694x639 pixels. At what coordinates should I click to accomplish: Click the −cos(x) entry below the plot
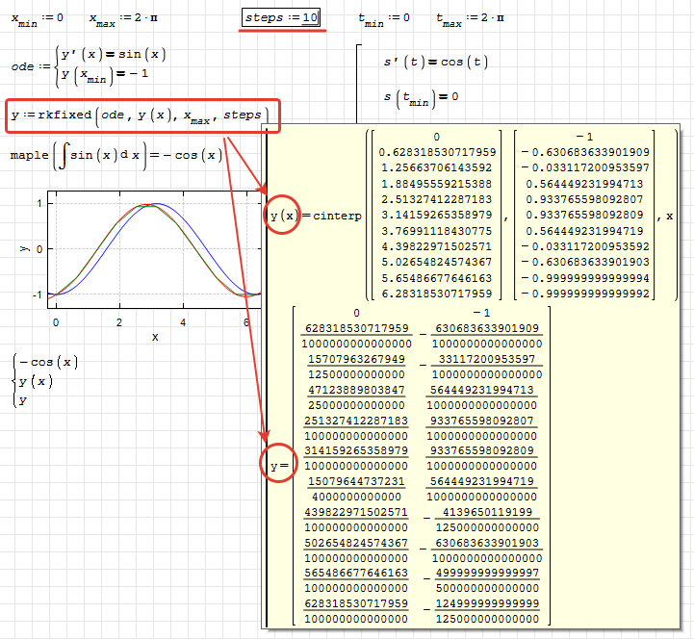pyautogui.click(x=48, y=363)
